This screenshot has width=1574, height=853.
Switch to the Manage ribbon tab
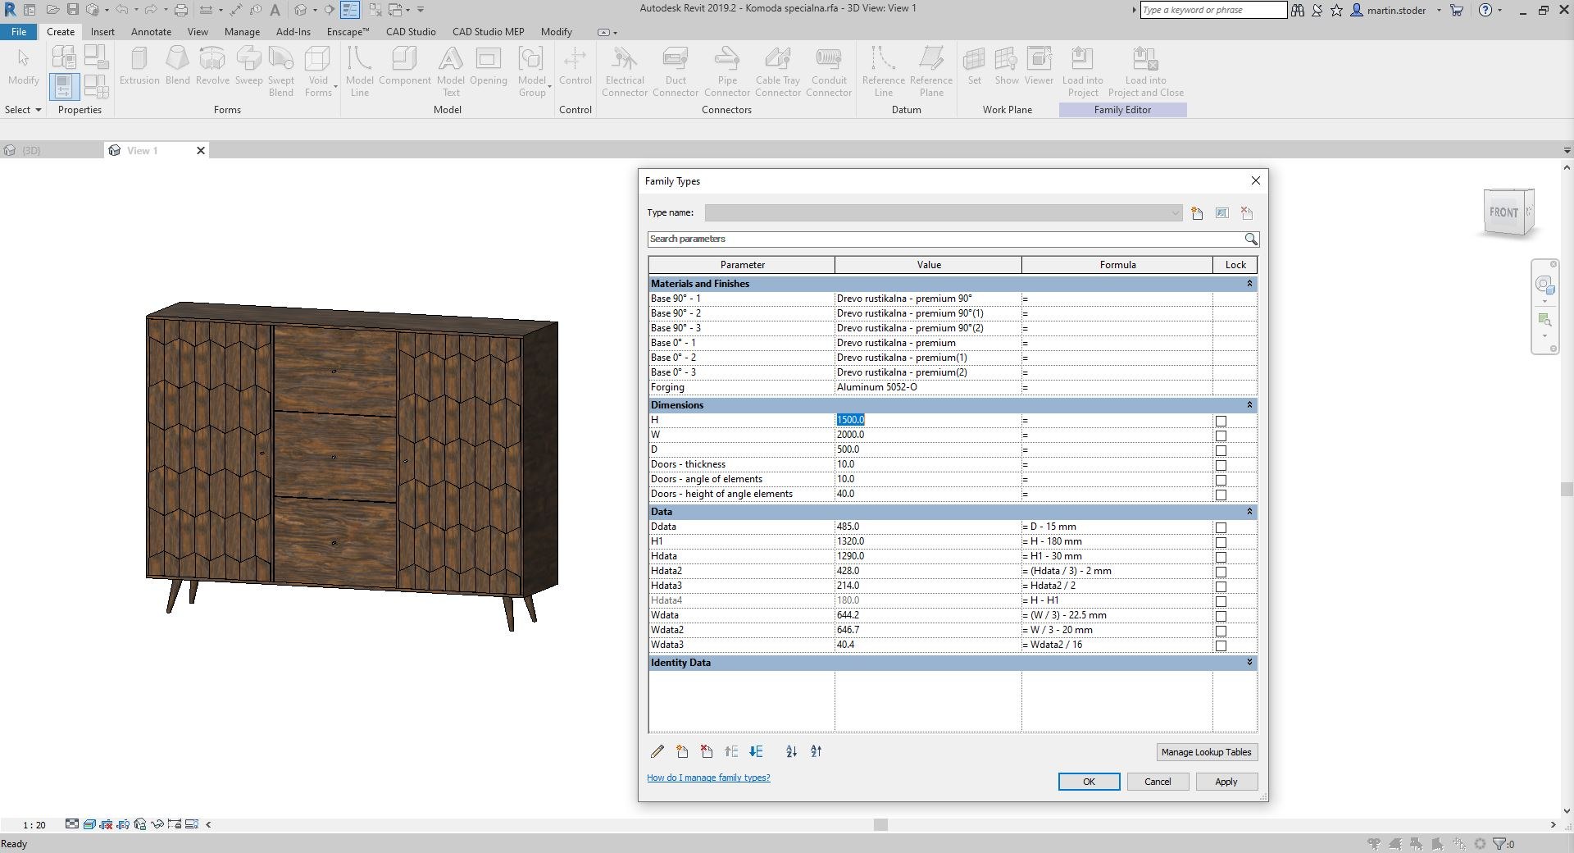click(242, 32)
